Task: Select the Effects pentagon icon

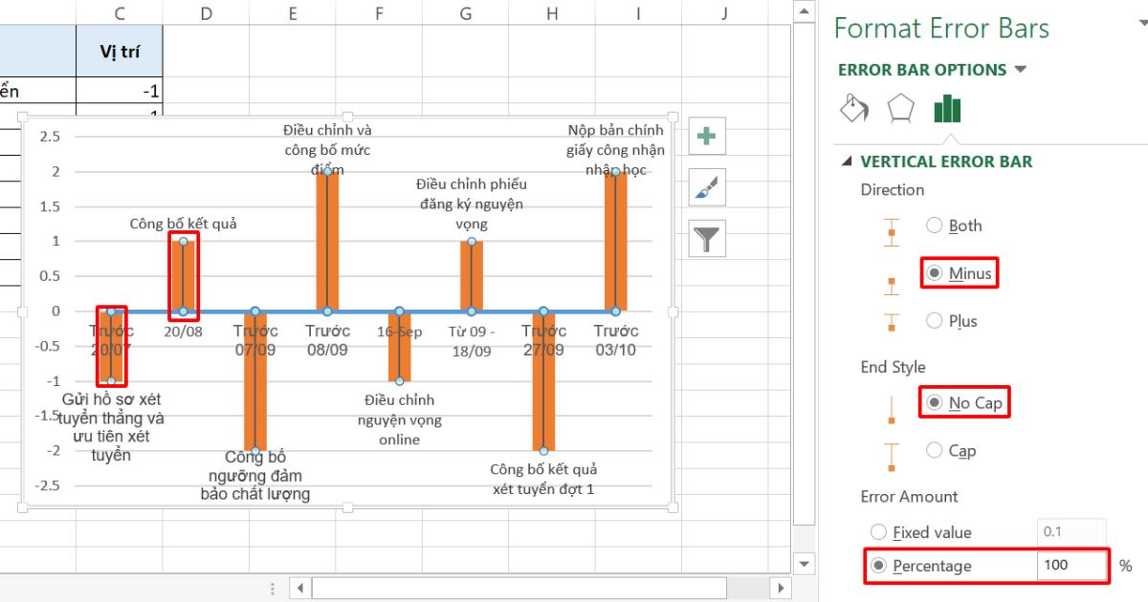Action: (x=899, y=109)
